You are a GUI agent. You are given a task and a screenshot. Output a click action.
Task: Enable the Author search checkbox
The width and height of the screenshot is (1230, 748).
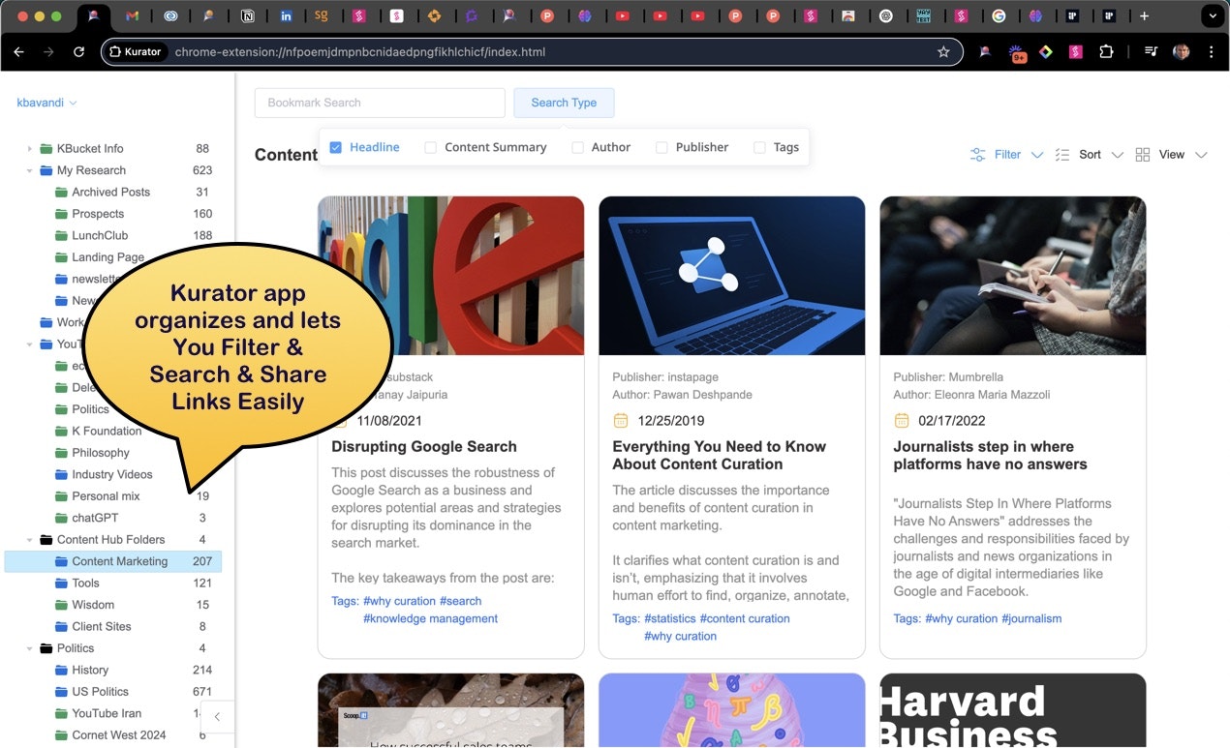(x=578, y=148)
